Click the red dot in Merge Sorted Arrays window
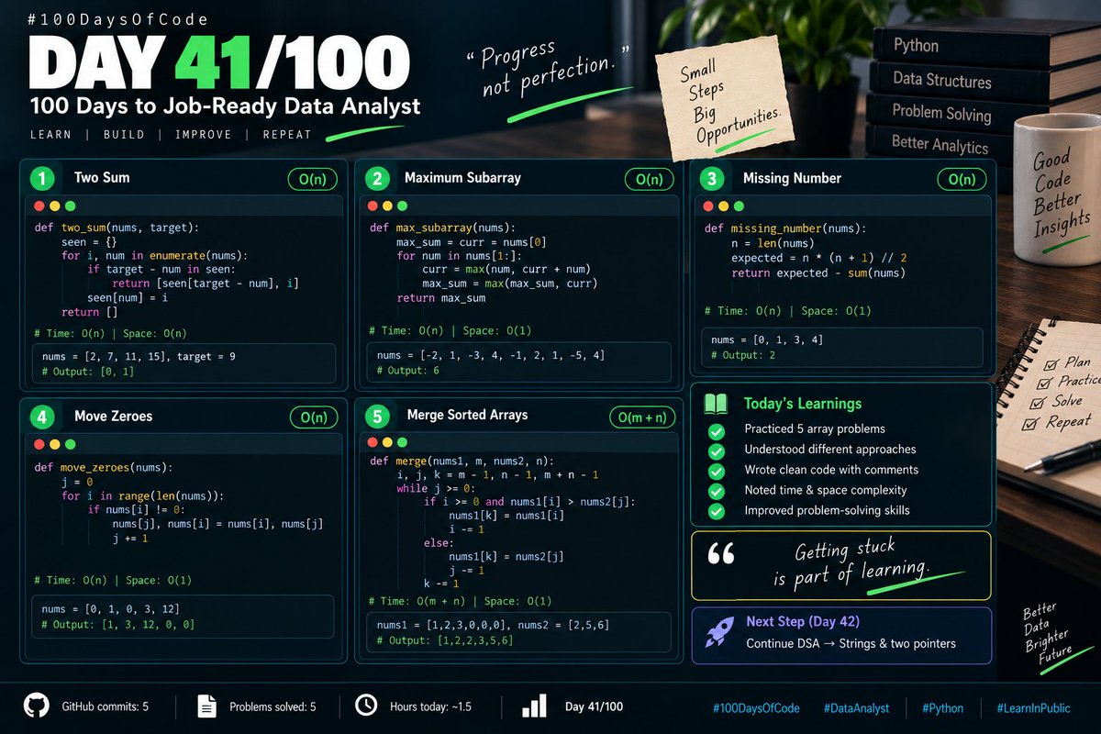 [x=372, y=442]
